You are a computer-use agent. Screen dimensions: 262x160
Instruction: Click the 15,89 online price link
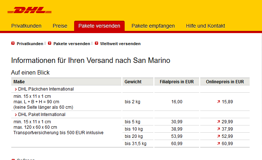point(227,102)
